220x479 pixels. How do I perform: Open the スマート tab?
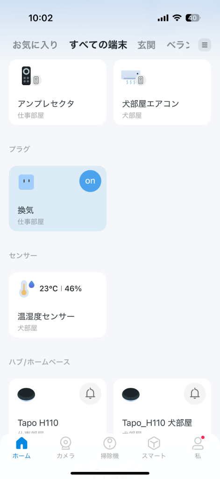click(154, 448)
